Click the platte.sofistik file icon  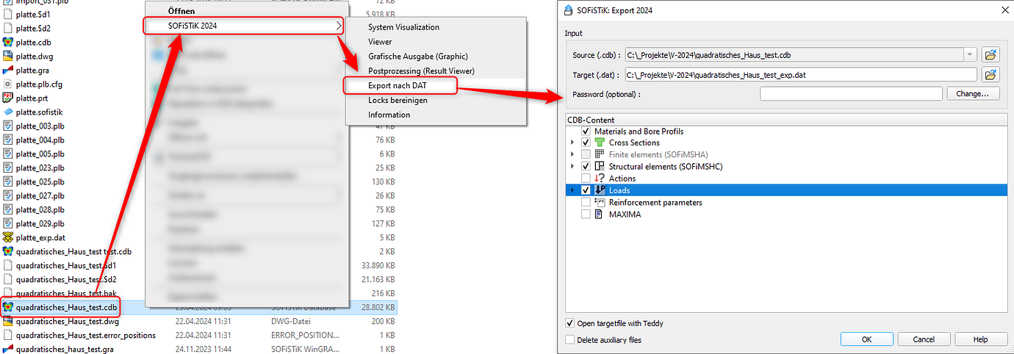(x=8, y=112)
